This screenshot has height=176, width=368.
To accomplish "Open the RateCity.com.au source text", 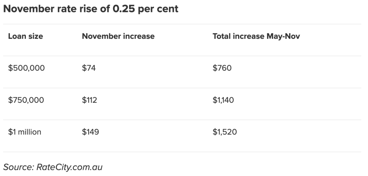I will coord(70,167).
